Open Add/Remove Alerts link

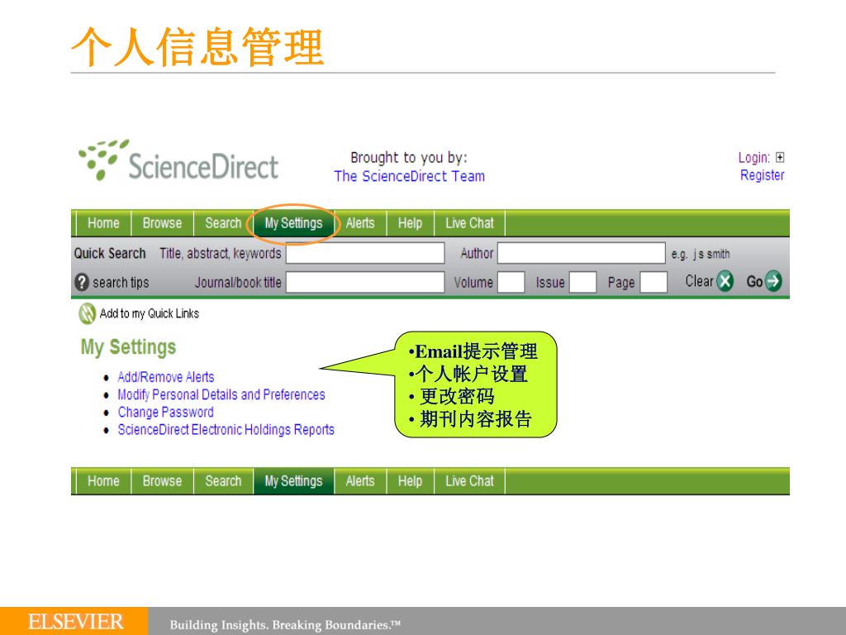coord(165,377)
